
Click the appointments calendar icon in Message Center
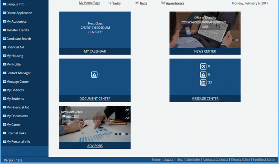203,83
